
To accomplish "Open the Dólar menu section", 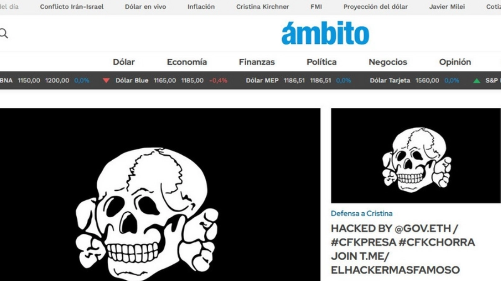I will coord(124,62).
